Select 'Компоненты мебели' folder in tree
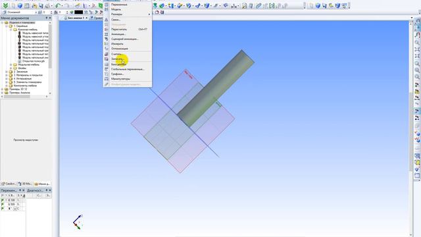Image resolution: width=421 pixels, height=237 pixels. point(25,86)
